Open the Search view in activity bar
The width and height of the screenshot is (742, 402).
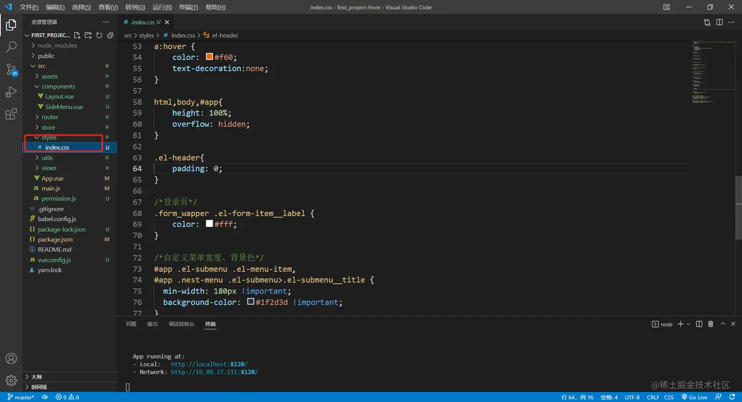pyautogui.click(x=11, y=47)
